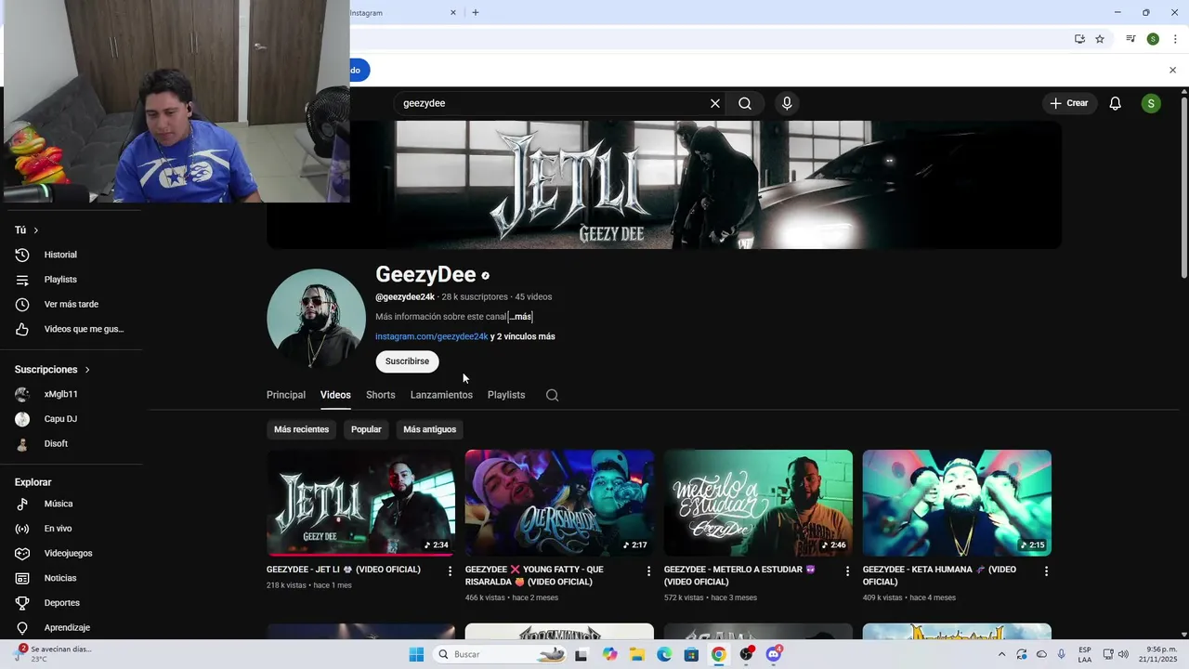The height and width of the screenshot is (669, 1189).
Task: Play the Meterlo a Estudiar thumbnail
Action: tap(758, 503)
